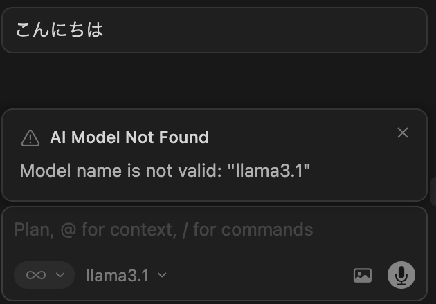The height and width of the screenshot is (304, 436).
Task: Click the warning triangle icon
Action: pos(30,138)
